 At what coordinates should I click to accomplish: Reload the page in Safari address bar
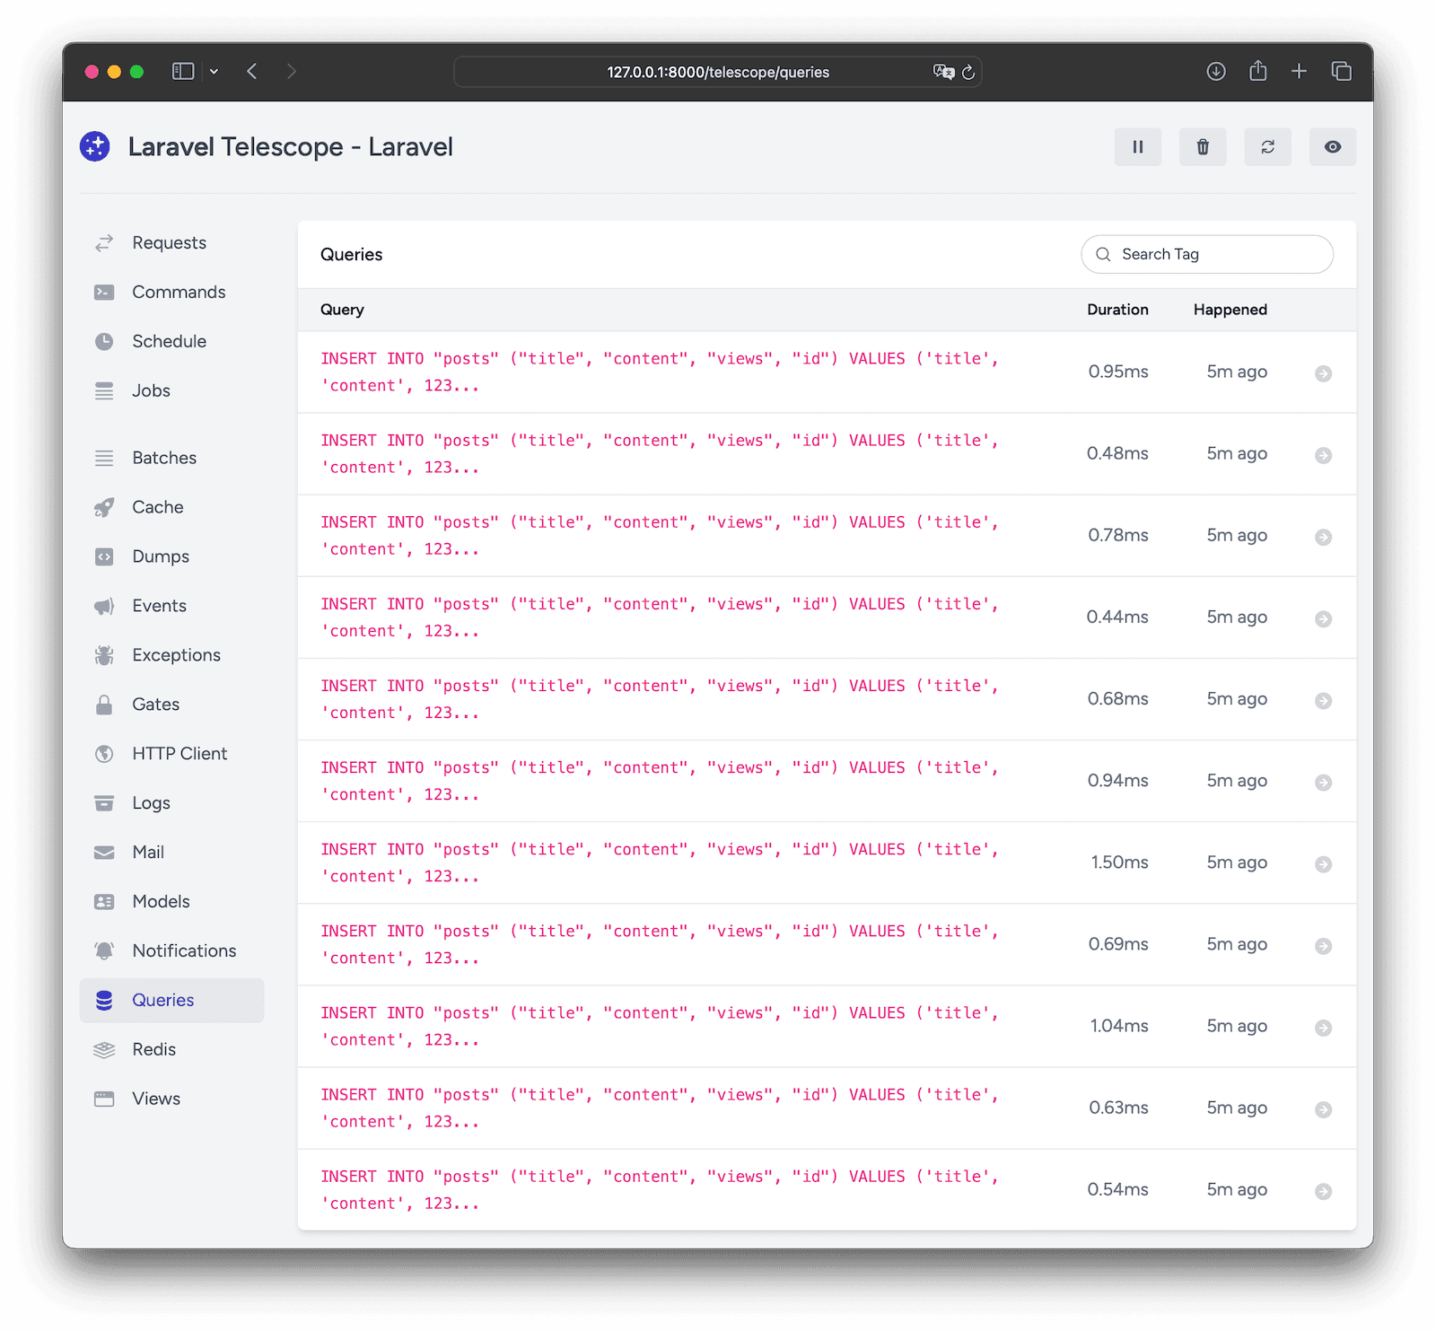pyautogui.click(x=968, y=72)
